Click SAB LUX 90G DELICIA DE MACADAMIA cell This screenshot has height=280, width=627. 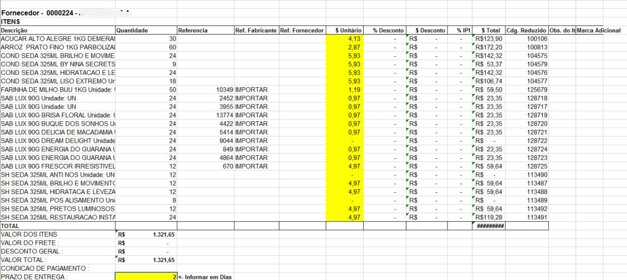click(58, 132)
